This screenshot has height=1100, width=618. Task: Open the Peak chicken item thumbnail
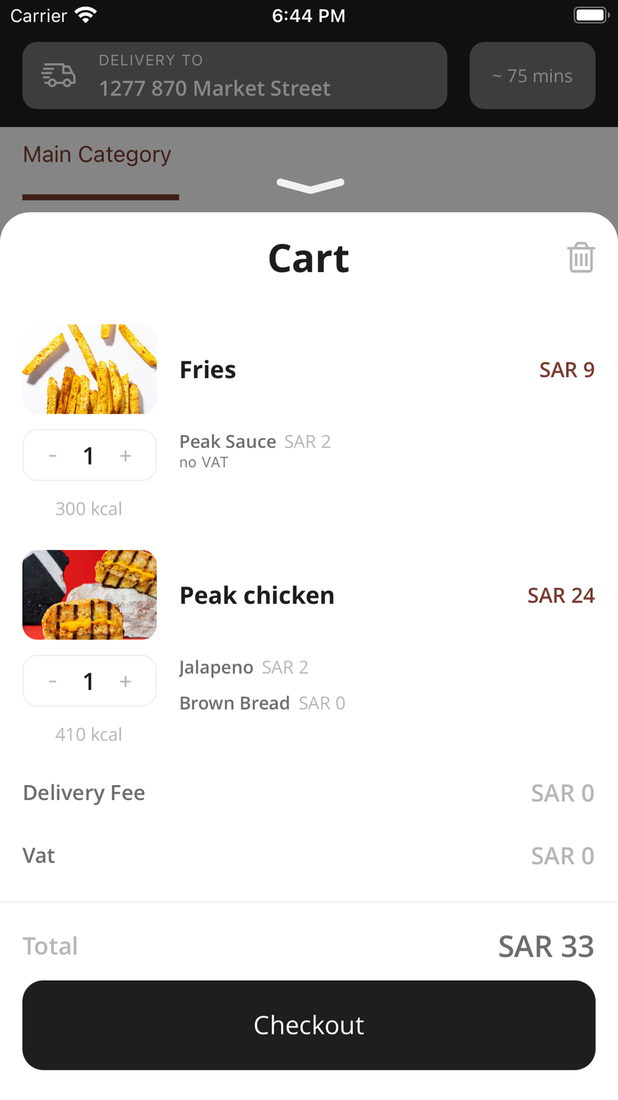click(x=90, y=595)
